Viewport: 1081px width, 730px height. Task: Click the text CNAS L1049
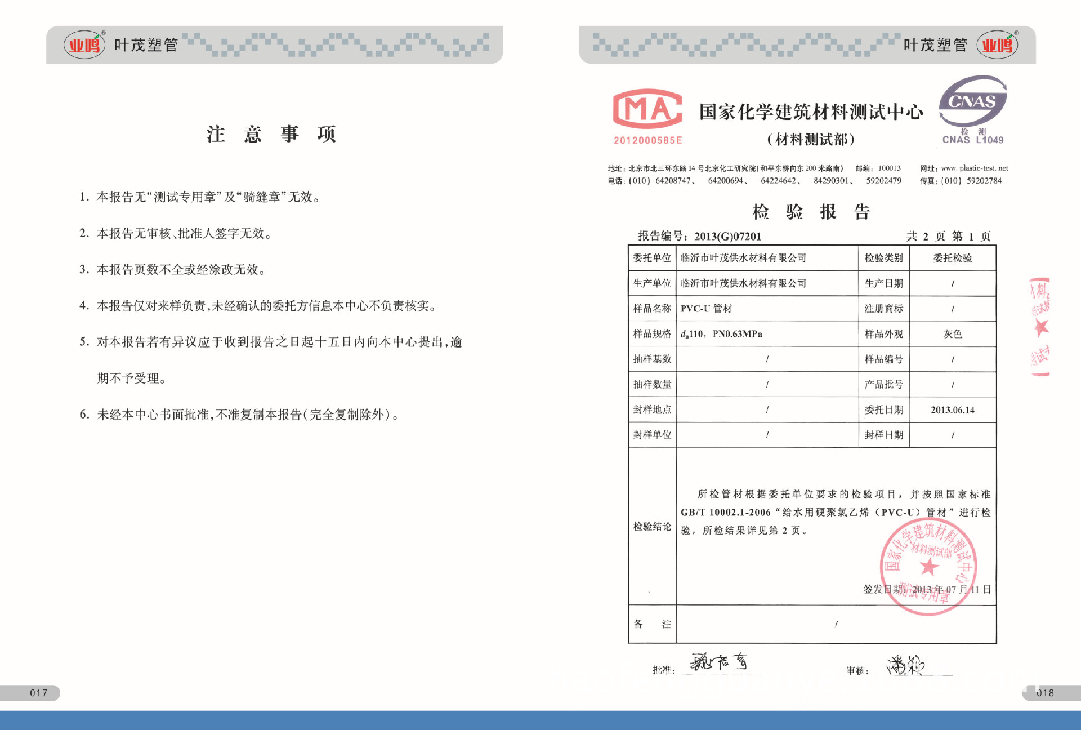point(973,140)
